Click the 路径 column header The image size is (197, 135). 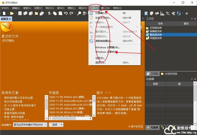click(186, 24)
